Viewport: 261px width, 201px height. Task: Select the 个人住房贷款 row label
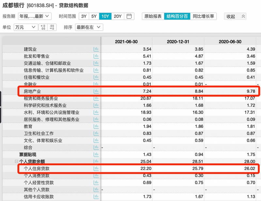click(x=37, y=168)
